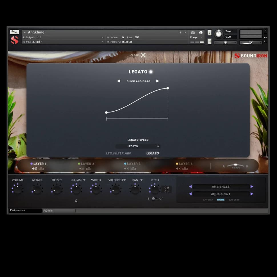Viewport: 277px width, 277px height.
Task: Switch to the FX Rack tab
Action: point(59,211)
